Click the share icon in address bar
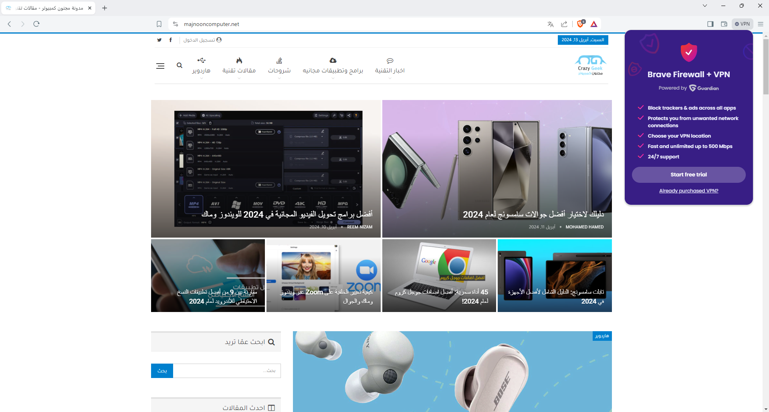This screenshot has width=769, height=412. [564, 24]
